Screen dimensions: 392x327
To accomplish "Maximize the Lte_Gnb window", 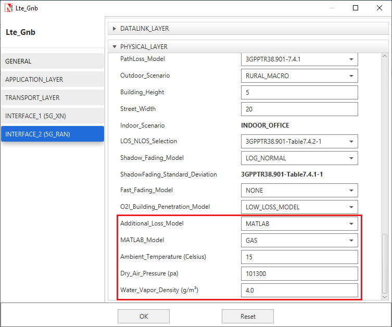I will 355,8.
